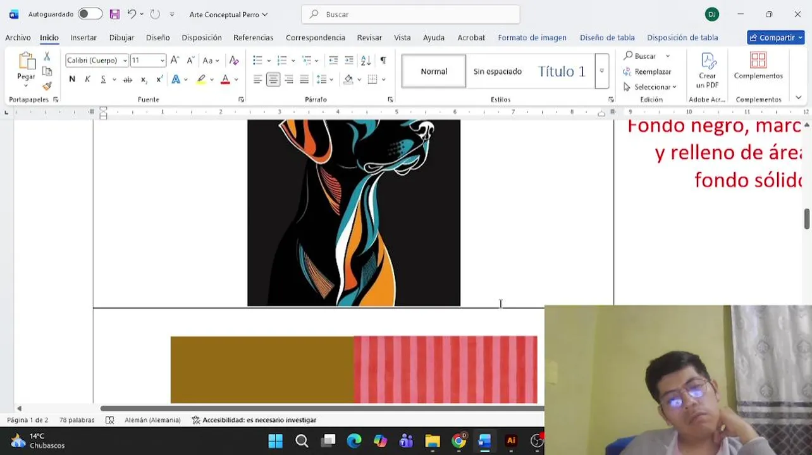
Task: Switch to the Disposición tab
Action: [x=202, y=38]
